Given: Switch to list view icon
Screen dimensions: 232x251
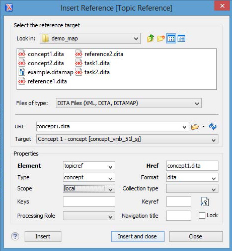Looking at the screenshot, I should (x=171, y=38).
